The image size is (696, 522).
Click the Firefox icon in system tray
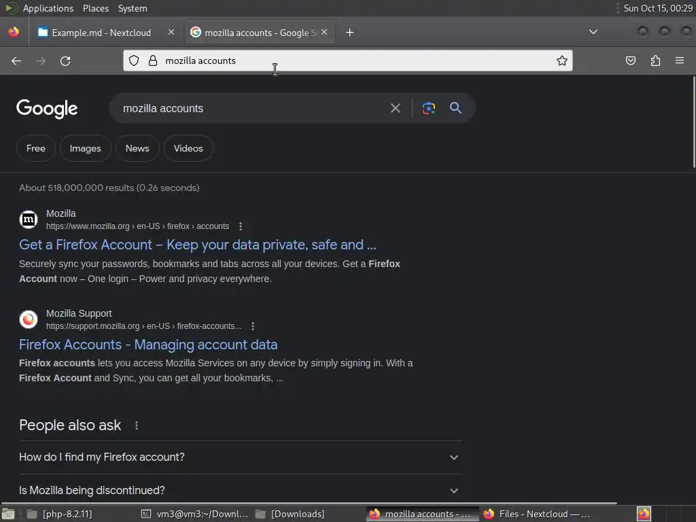pyautogui.click(x=644, y=514)
